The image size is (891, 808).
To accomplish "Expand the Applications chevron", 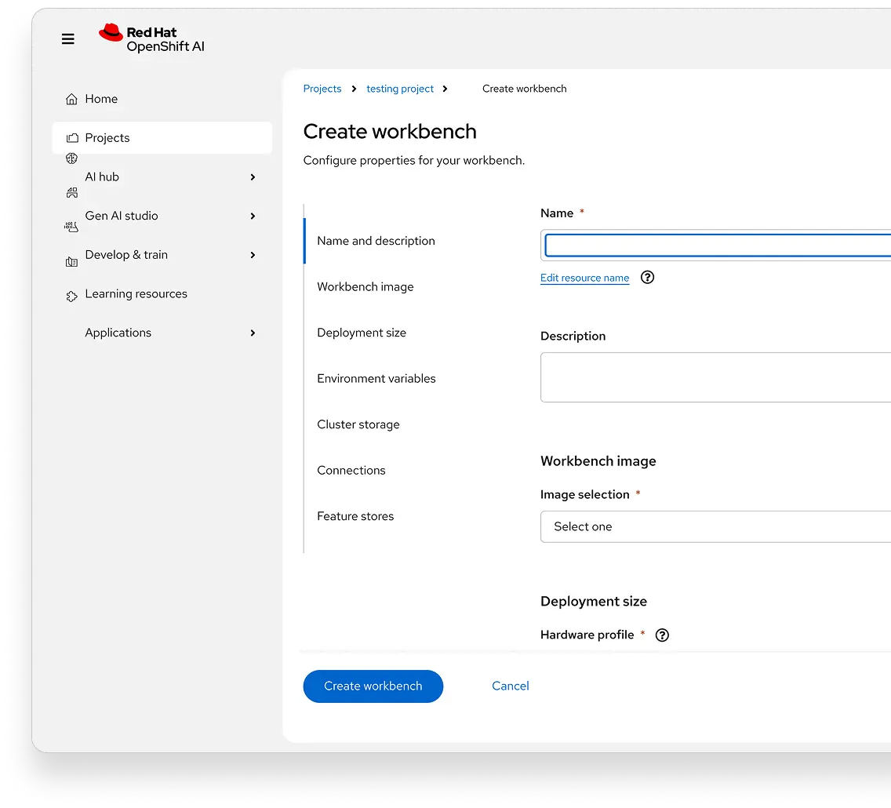I will [253, 333].
